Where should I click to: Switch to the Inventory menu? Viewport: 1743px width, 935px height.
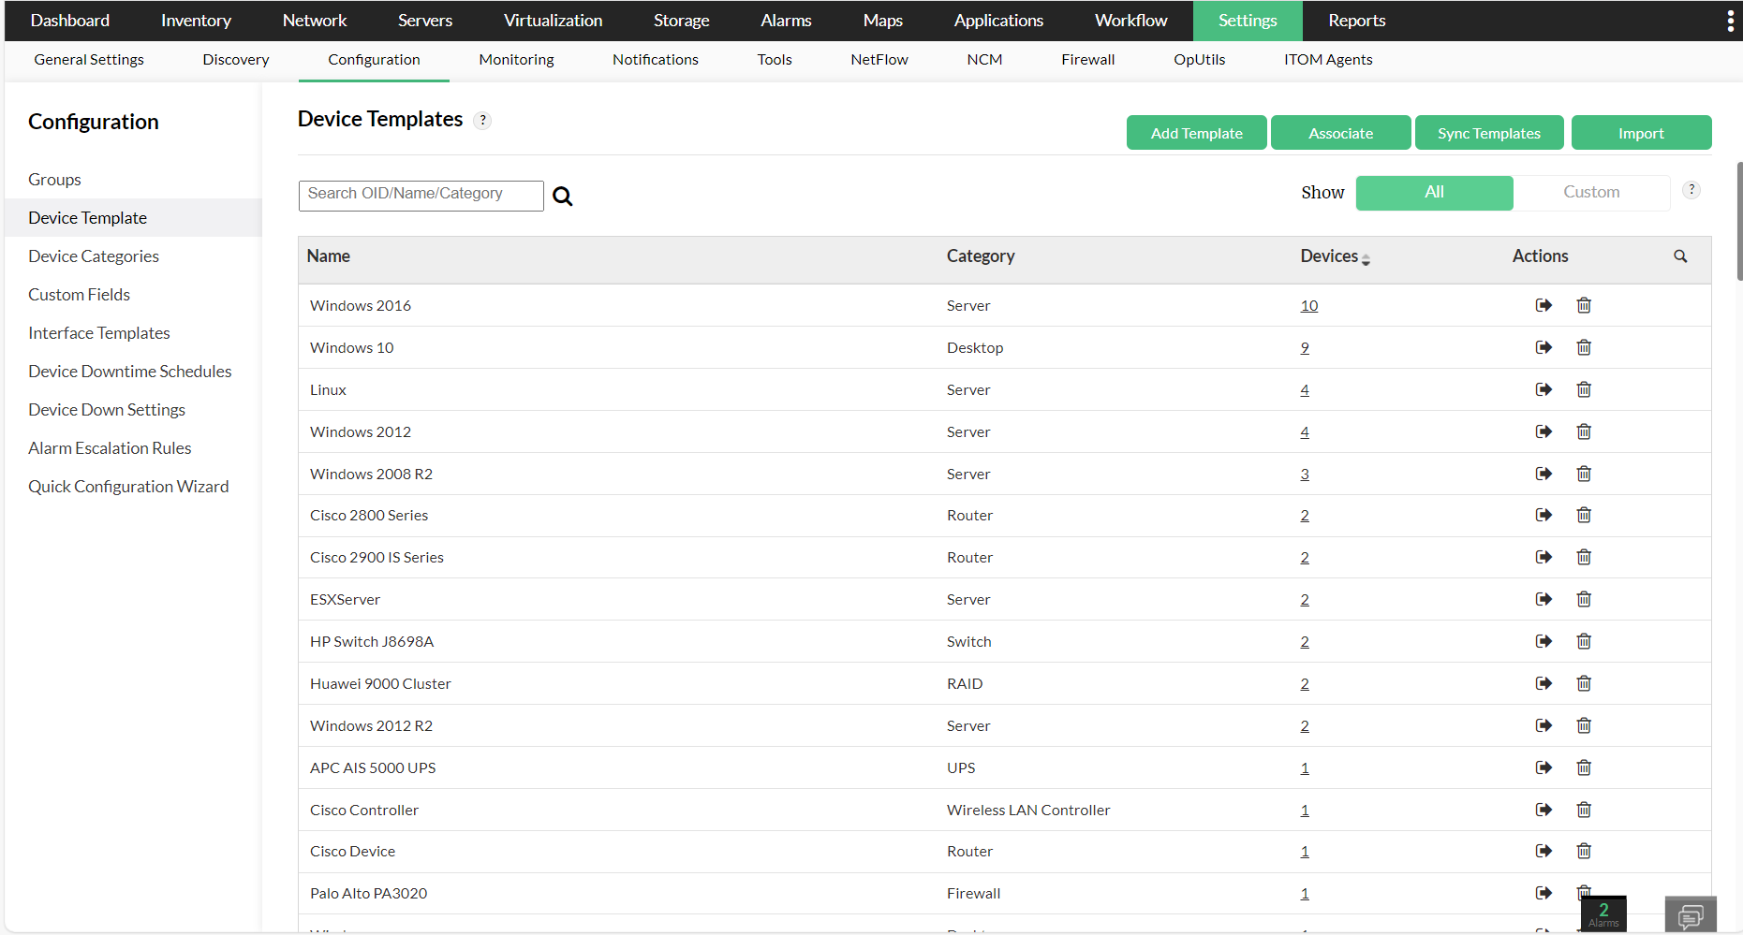[196, 21]
